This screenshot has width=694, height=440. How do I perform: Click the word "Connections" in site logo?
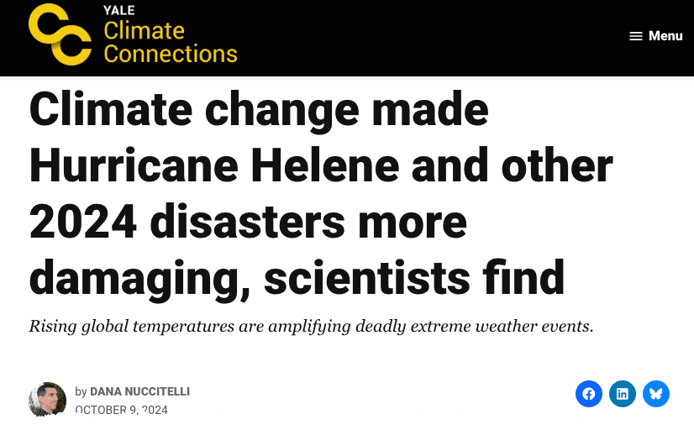171,55
